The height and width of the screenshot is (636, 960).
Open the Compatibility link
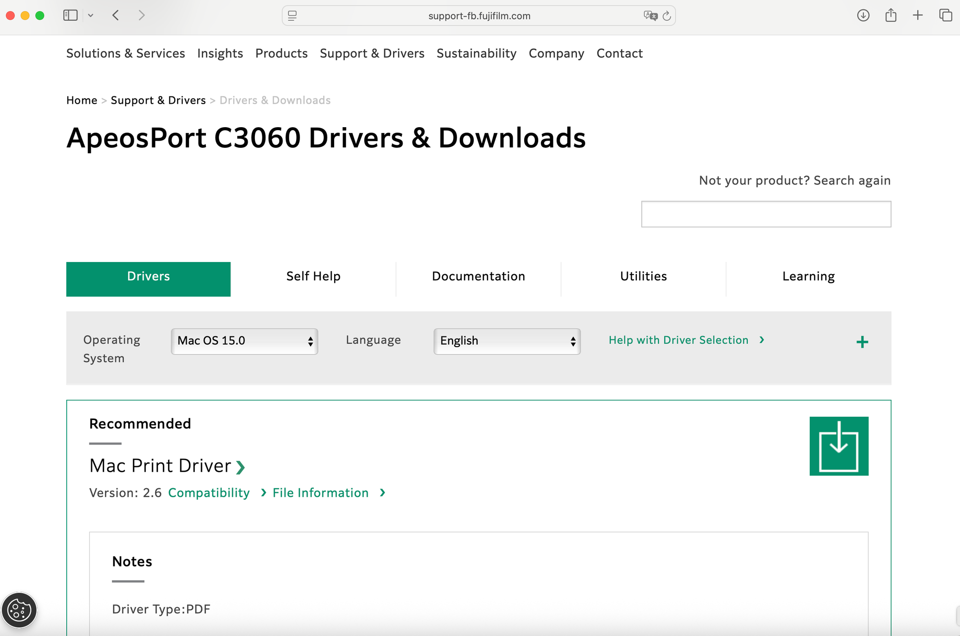[x=209, y=493]
